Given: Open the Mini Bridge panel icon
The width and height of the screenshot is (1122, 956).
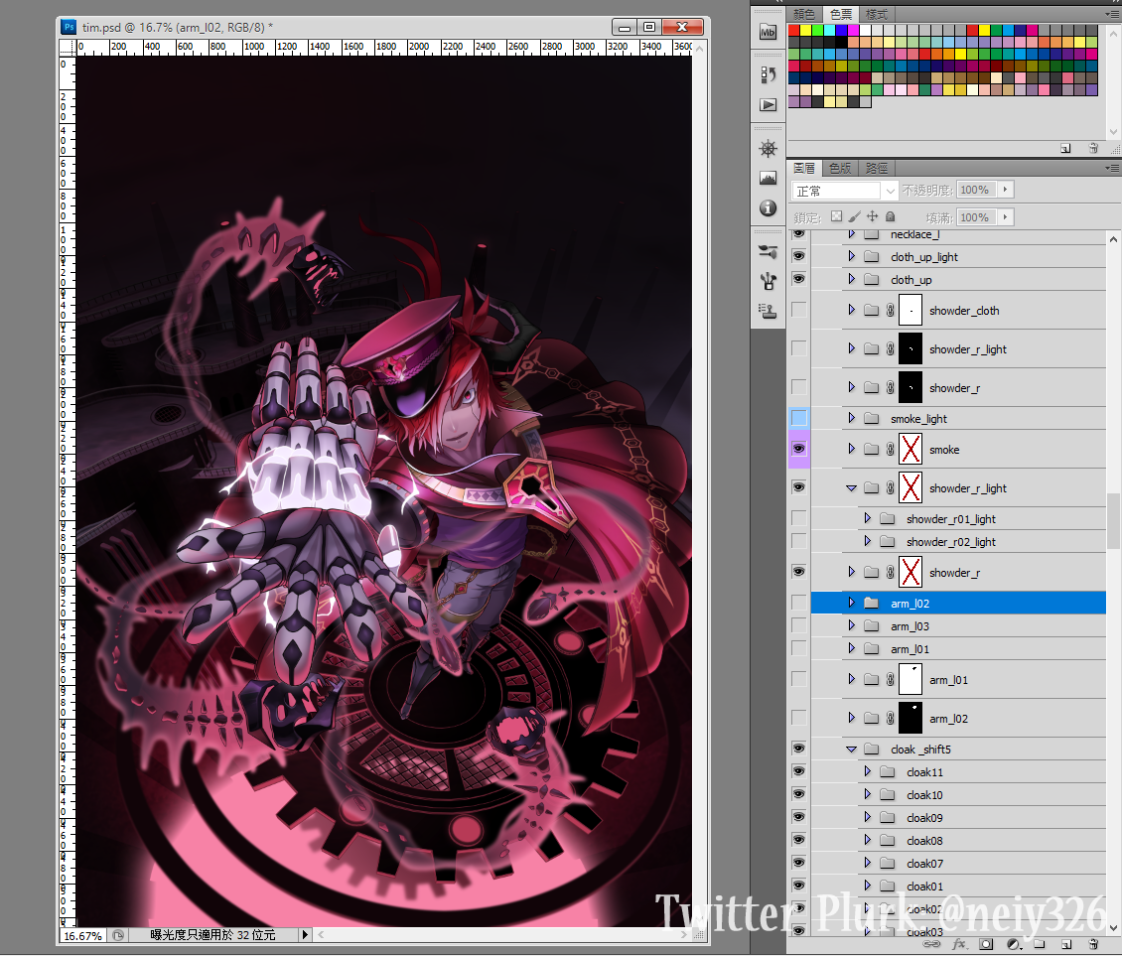Looking at the screenshot, I should coord(768,33).
